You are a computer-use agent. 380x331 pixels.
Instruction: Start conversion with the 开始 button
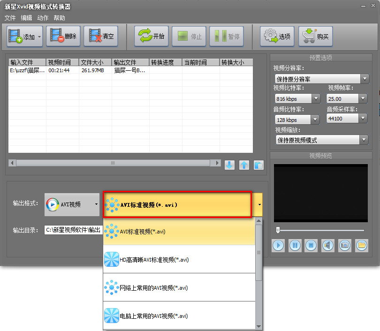151,36
